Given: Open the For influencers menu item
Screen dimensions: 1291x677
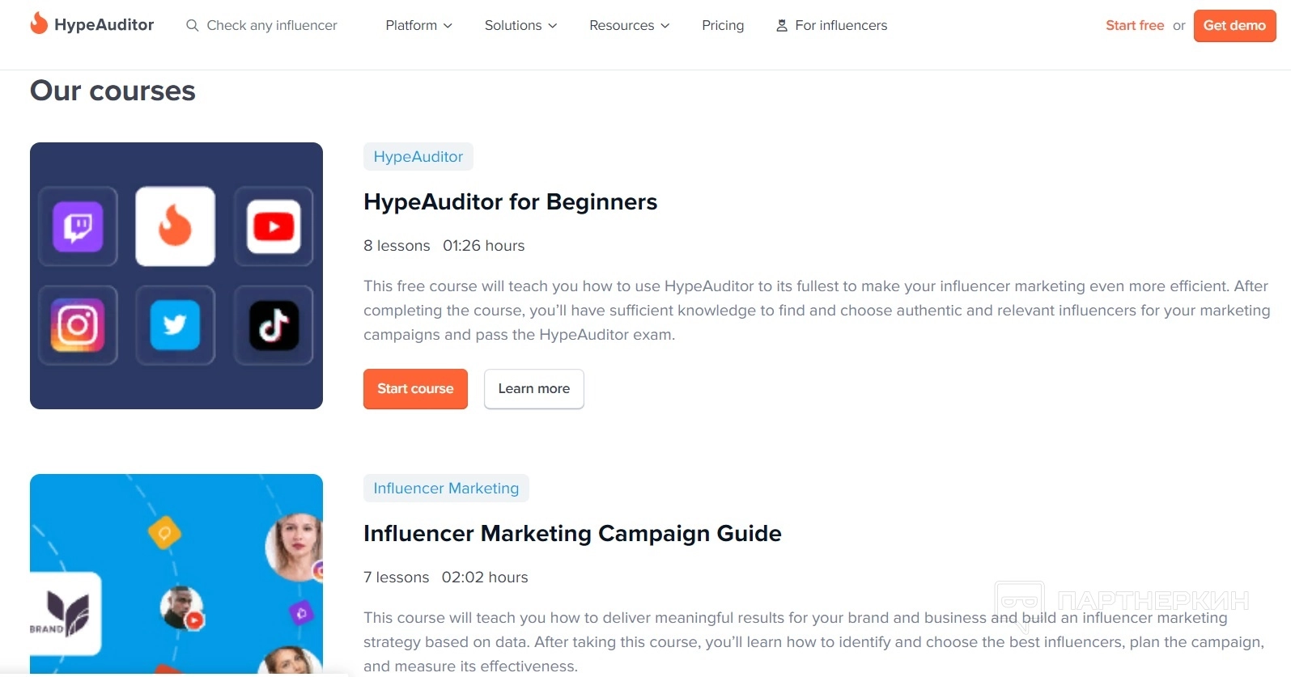Looking at the screenshot, I should click(x=841, y=26).
